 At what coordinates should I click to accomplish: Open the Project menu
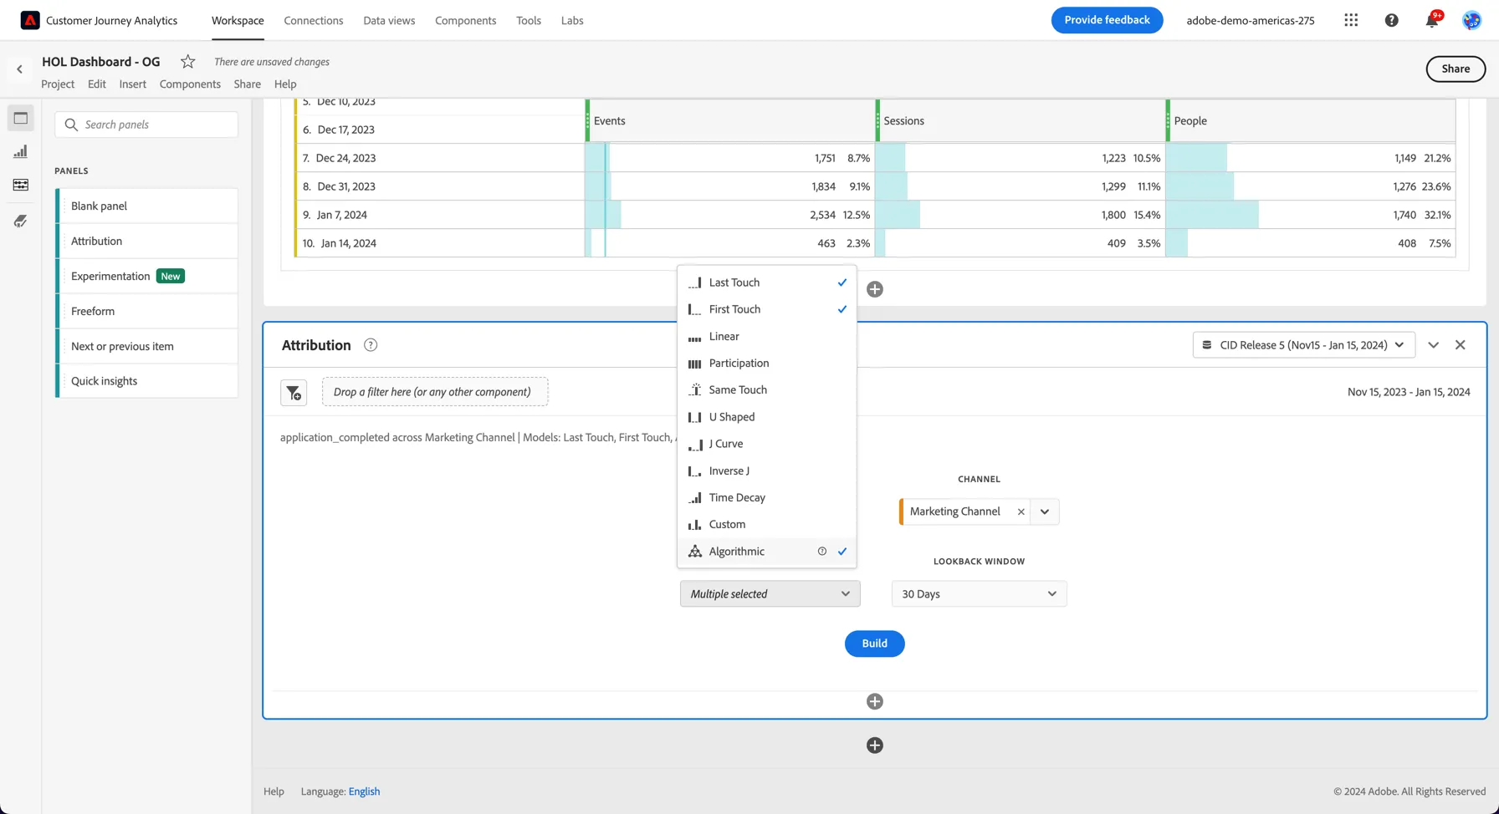[58, 84]
